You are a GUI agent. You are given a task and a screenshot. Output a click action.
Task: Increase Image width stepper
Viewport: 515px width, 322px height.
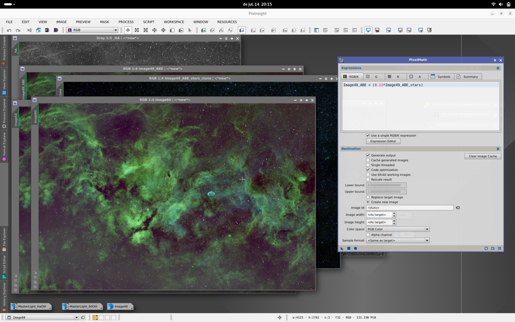[394, 213]
